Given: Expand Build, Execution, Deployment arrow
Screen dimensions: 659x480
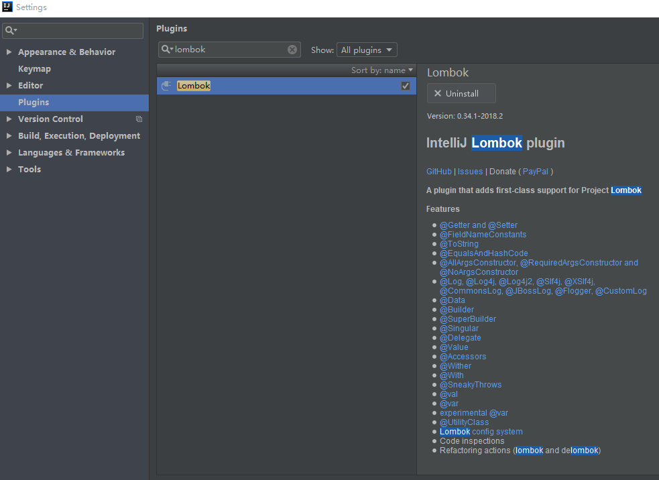Looking at the screenshot, I should coord(9,136).
